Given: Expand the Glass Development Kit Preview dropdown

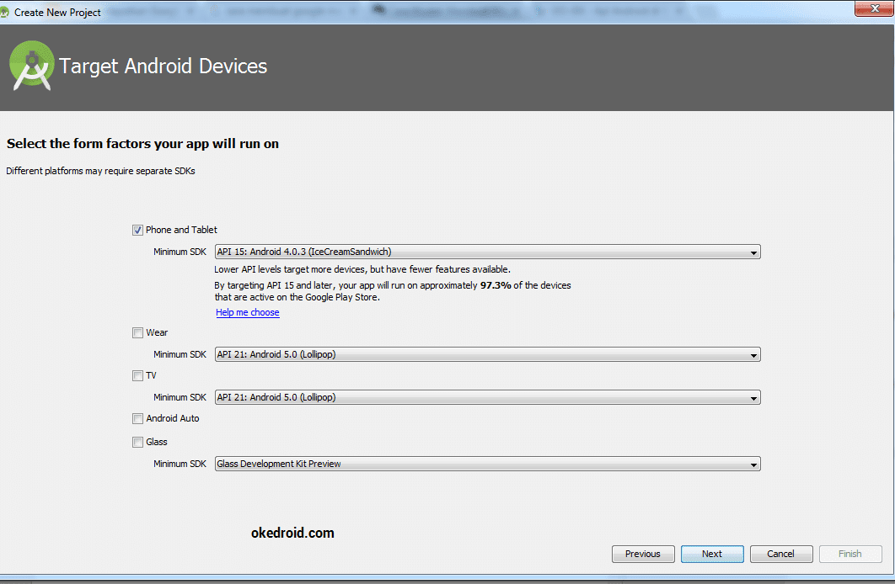Looking at the screenshot, I should [487, 464].
